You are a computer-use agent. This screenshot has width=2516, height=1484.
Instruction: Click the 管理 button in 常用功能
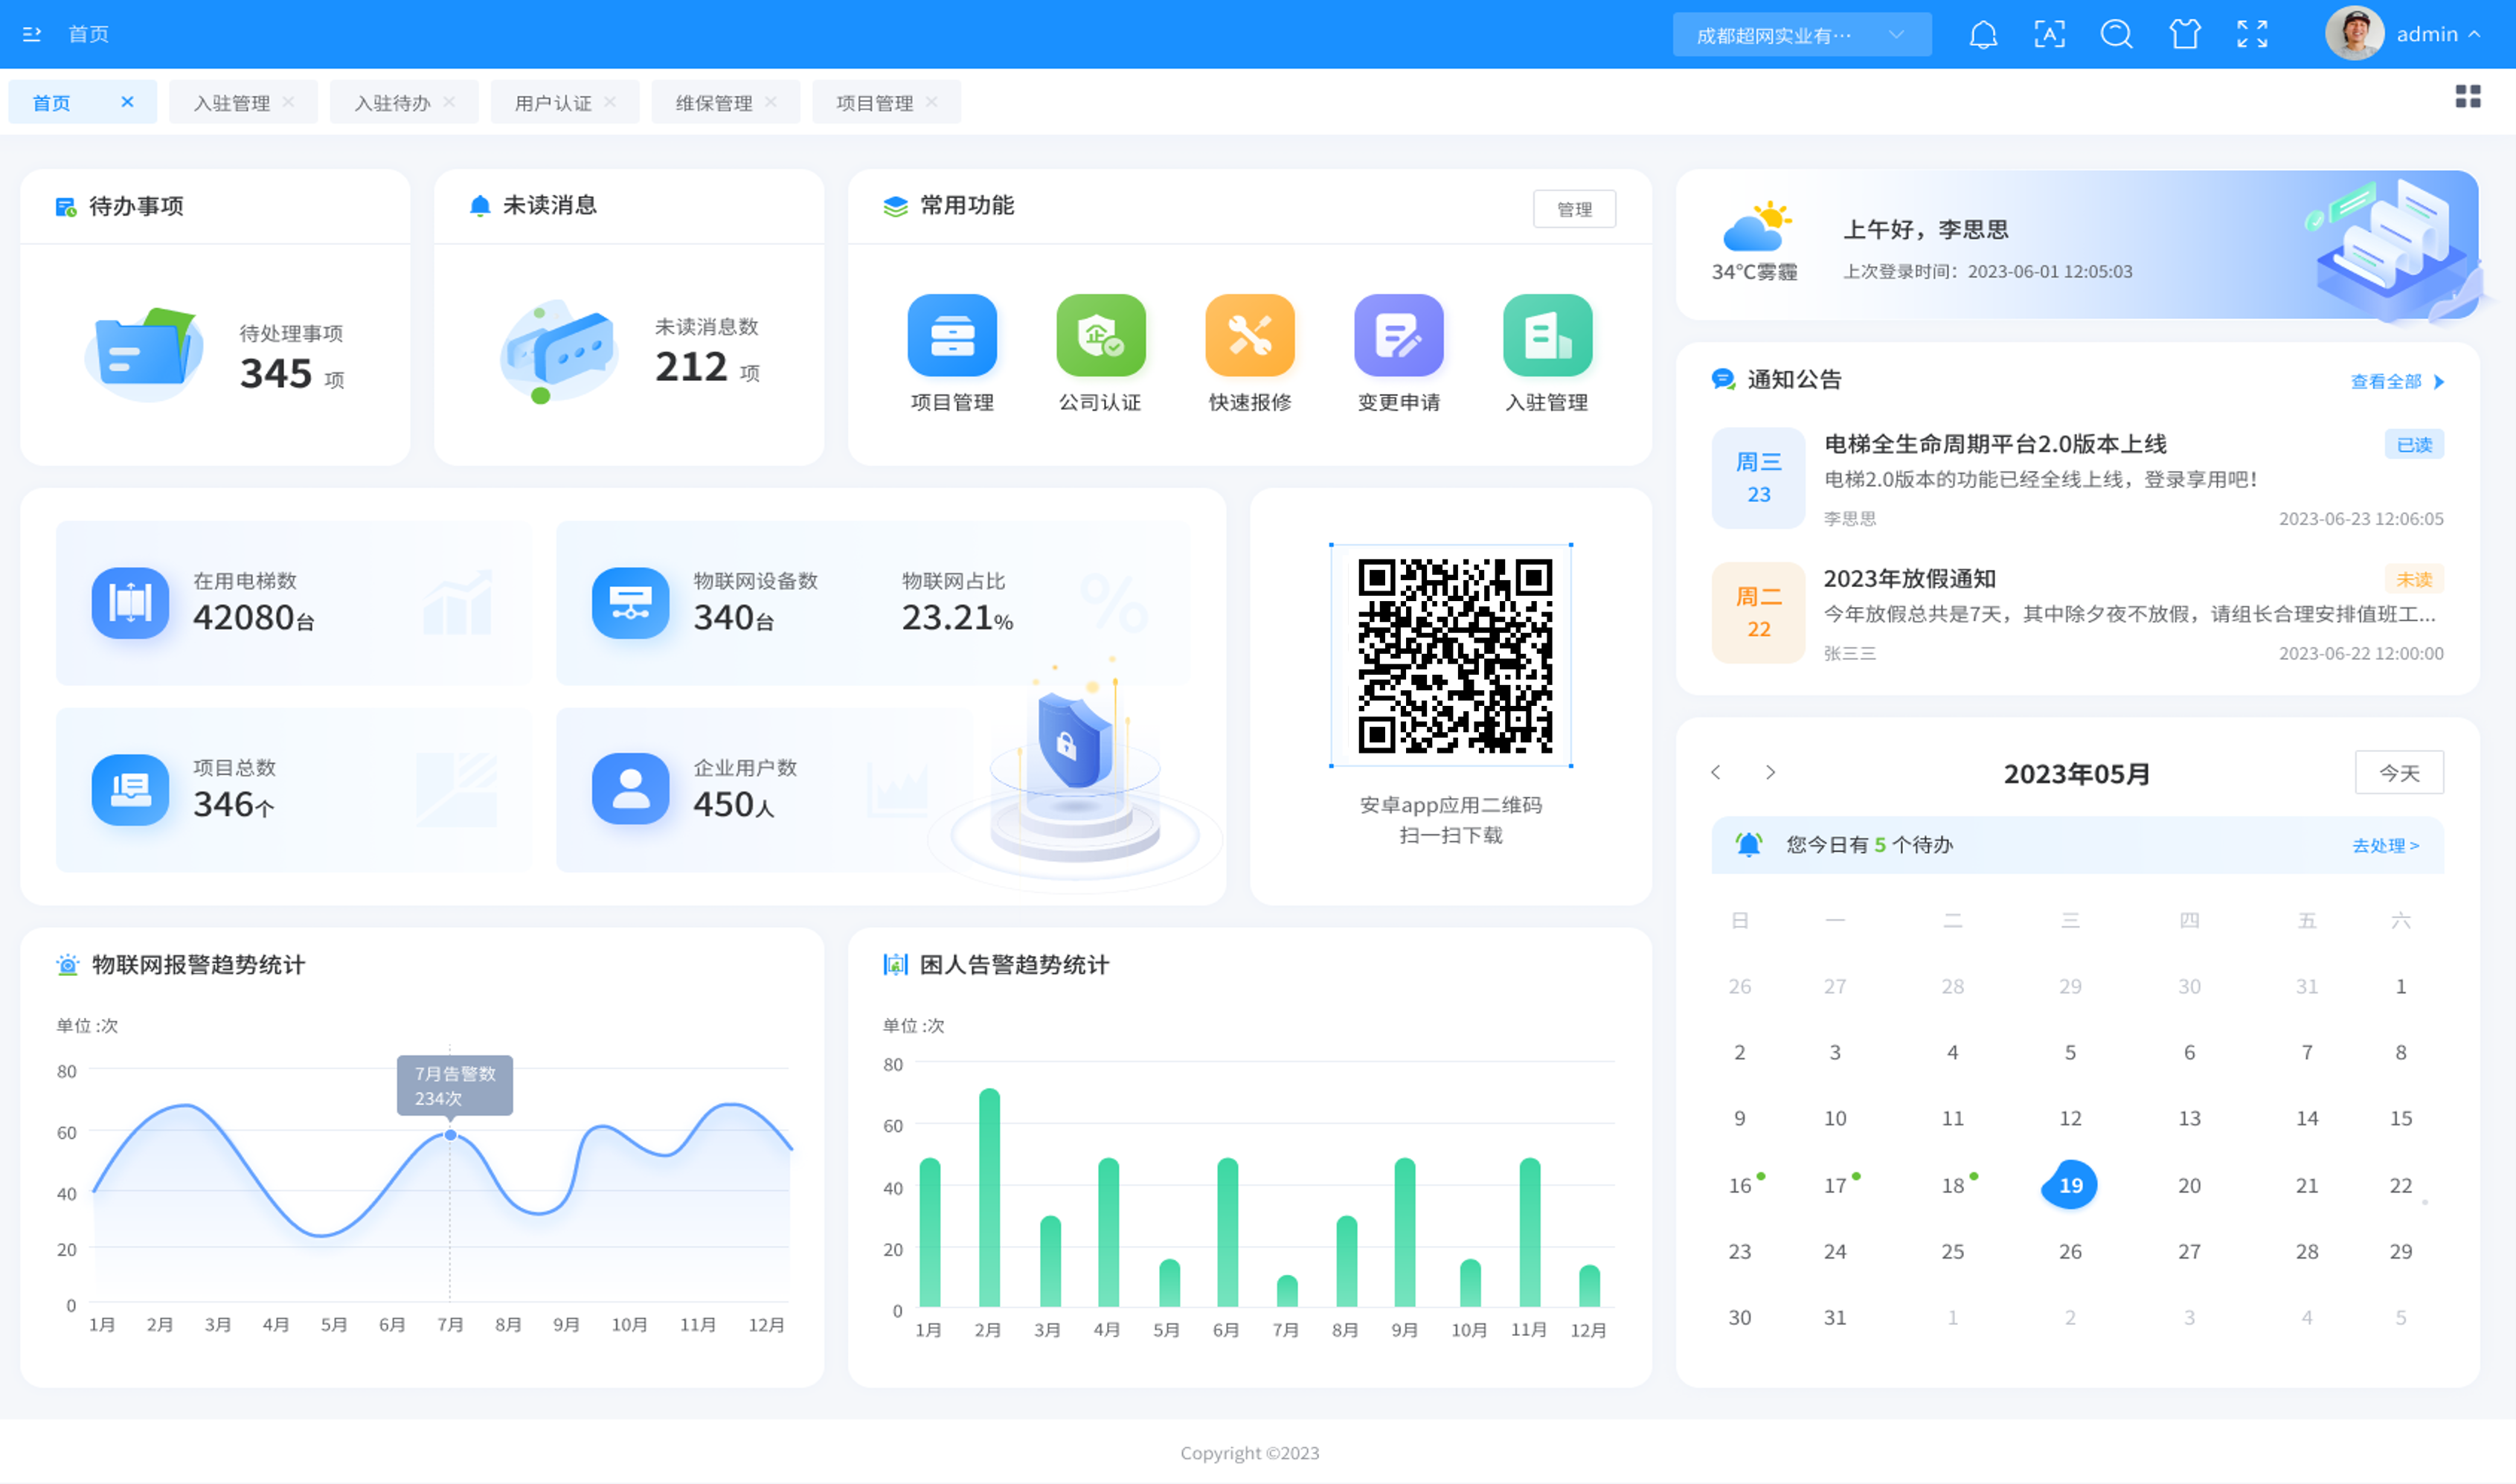pyautogui.click(x=1574, y=209)
